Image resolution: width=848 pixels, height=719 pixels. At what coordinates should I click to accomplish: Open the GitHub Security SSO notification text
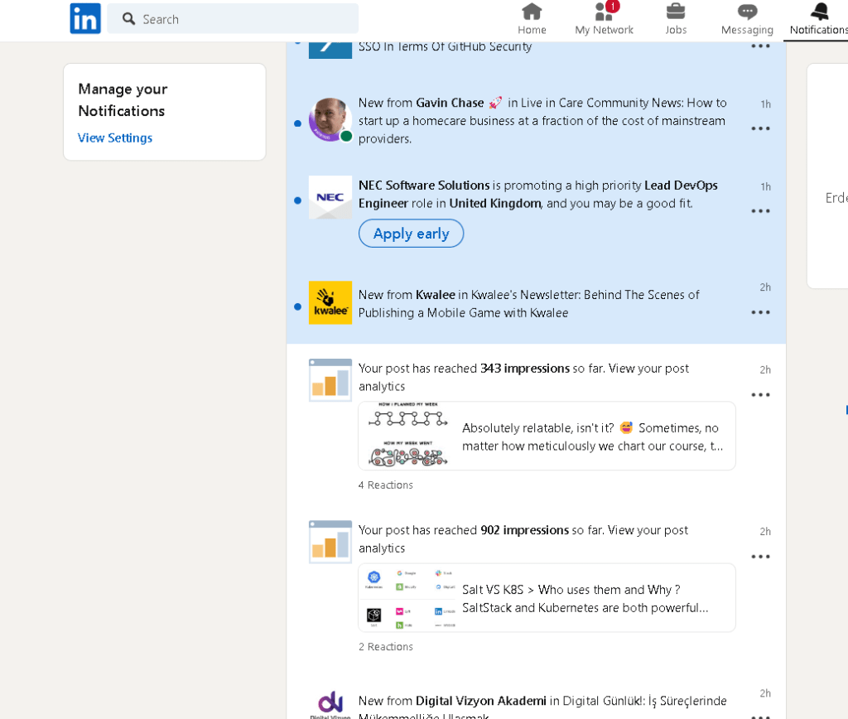click(445, 47)
